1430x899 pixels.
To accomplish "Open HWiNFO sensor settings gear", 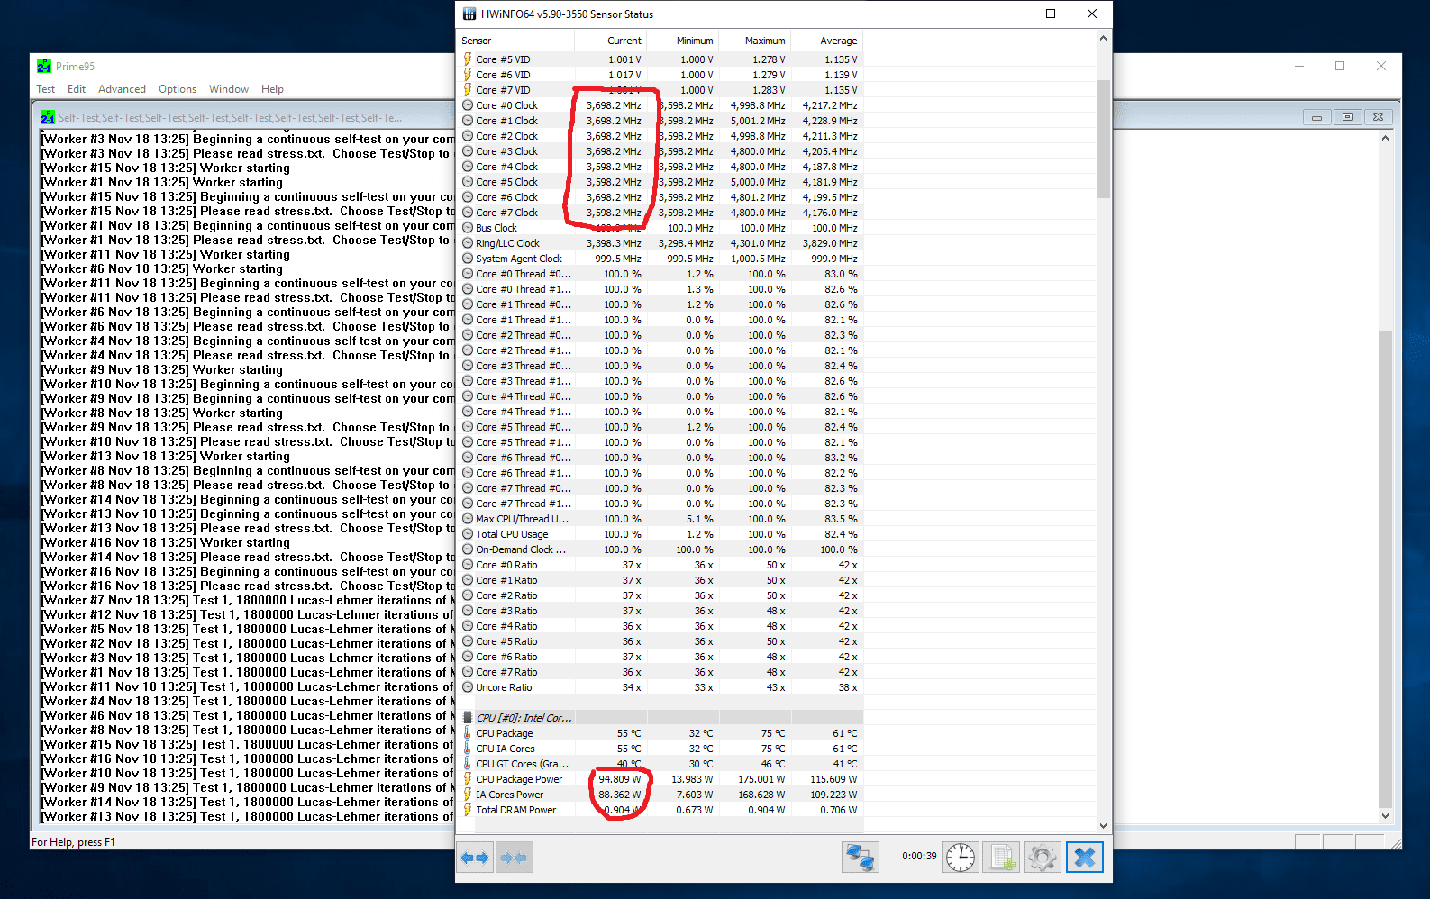I will [x=1043, y=857].
